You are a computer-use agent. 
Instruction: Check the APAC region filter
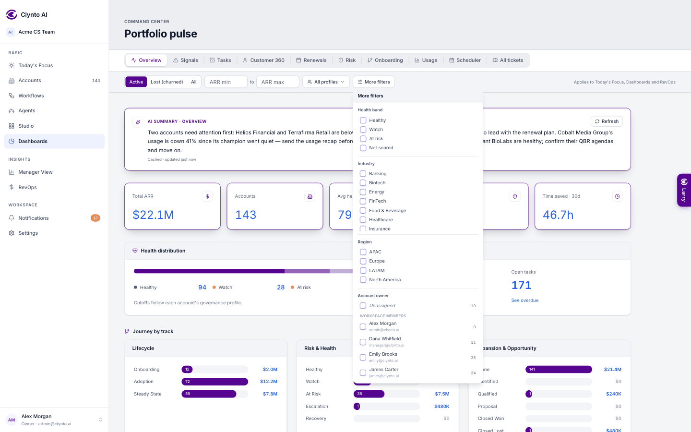[363, 252]
